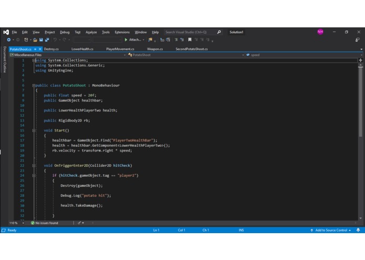Viewport: 365px width, 260px height.
Task: Open the File menu
Action: pos(14,32)
